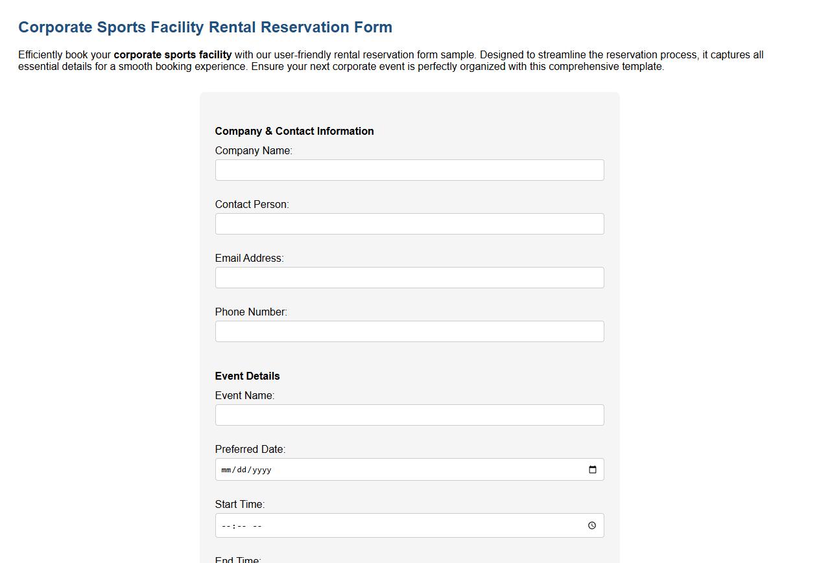Click the Company Name input field
This screenshot has width=819, height=563.
409,170
